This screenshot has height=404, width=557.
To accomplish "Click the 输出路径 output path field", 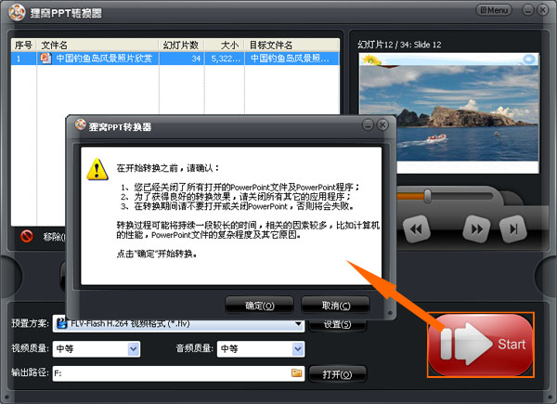I will click(178, 373).
